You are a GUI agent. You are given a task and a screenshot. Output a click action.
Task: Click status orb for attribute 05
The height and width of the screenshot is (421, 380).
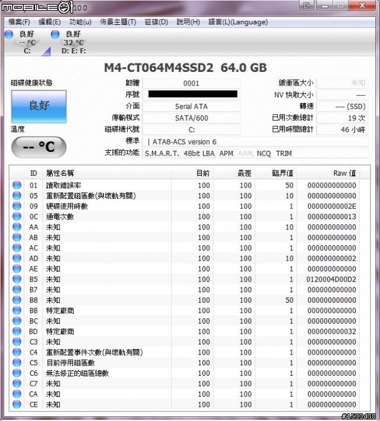(17, 195)
